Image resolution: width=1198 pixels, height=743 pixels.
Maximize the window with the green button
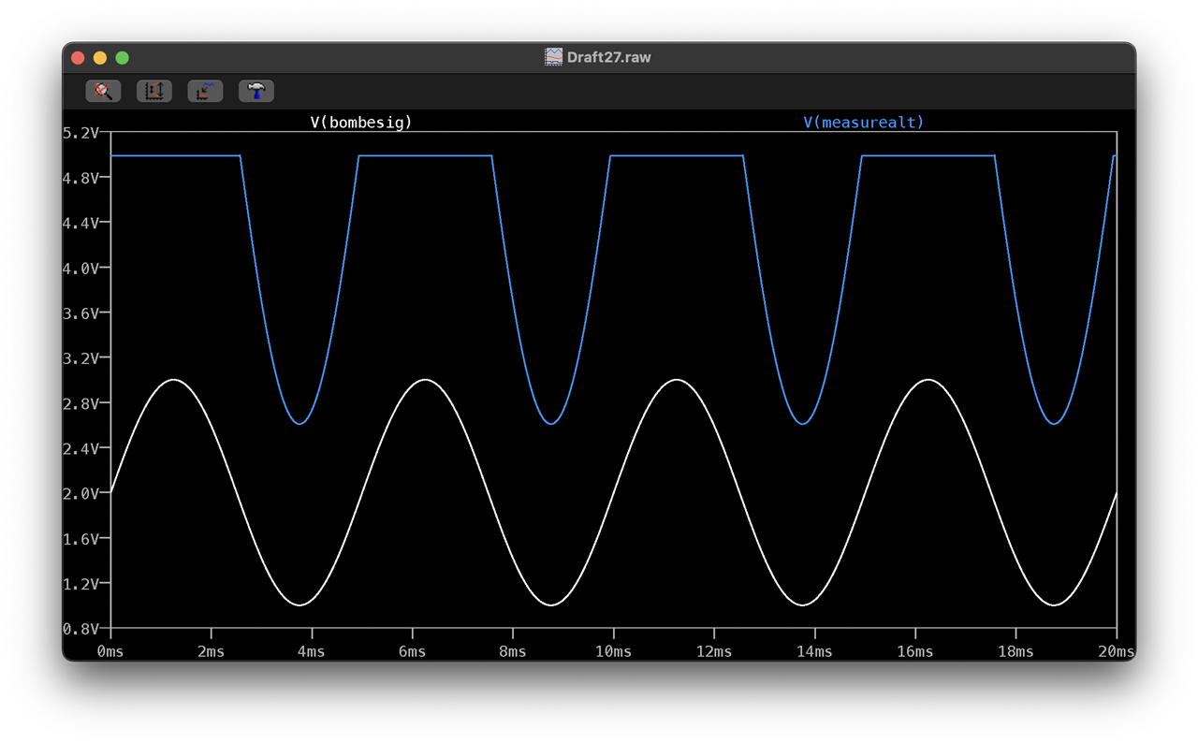[x=122, y=58]
